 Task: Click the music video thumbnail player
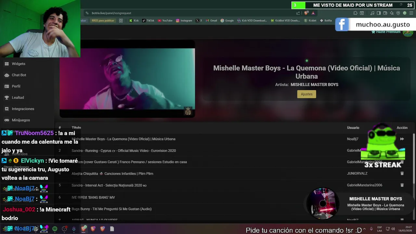[x=127, y=79]
